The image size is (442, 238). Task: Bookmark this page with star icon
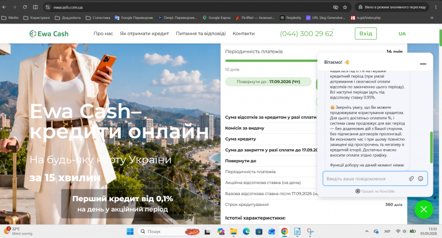pos(345,7)
